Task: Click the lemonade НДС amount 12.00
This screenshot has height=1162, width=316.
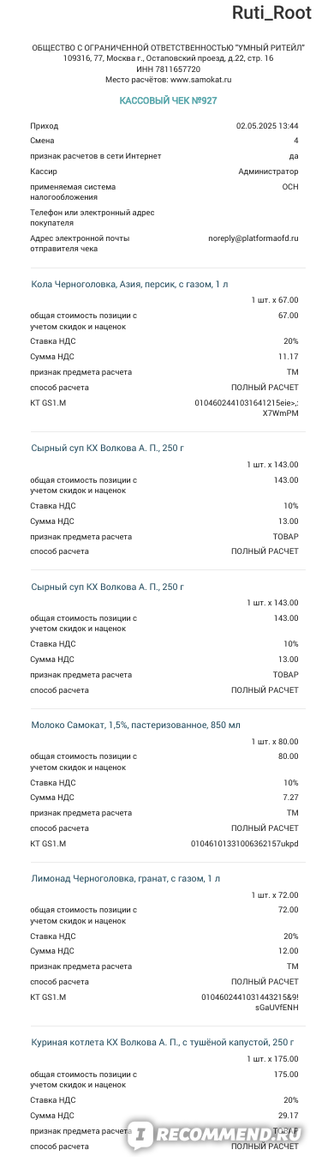Action: (289, 951)
